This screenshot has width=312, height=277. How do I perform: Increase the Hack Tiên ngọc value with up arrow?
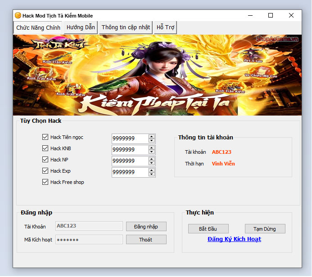coord(152,137)
